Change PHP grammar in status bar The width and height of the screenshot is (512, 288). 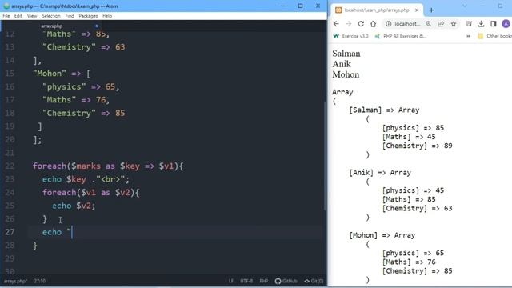tap(264, 281)
